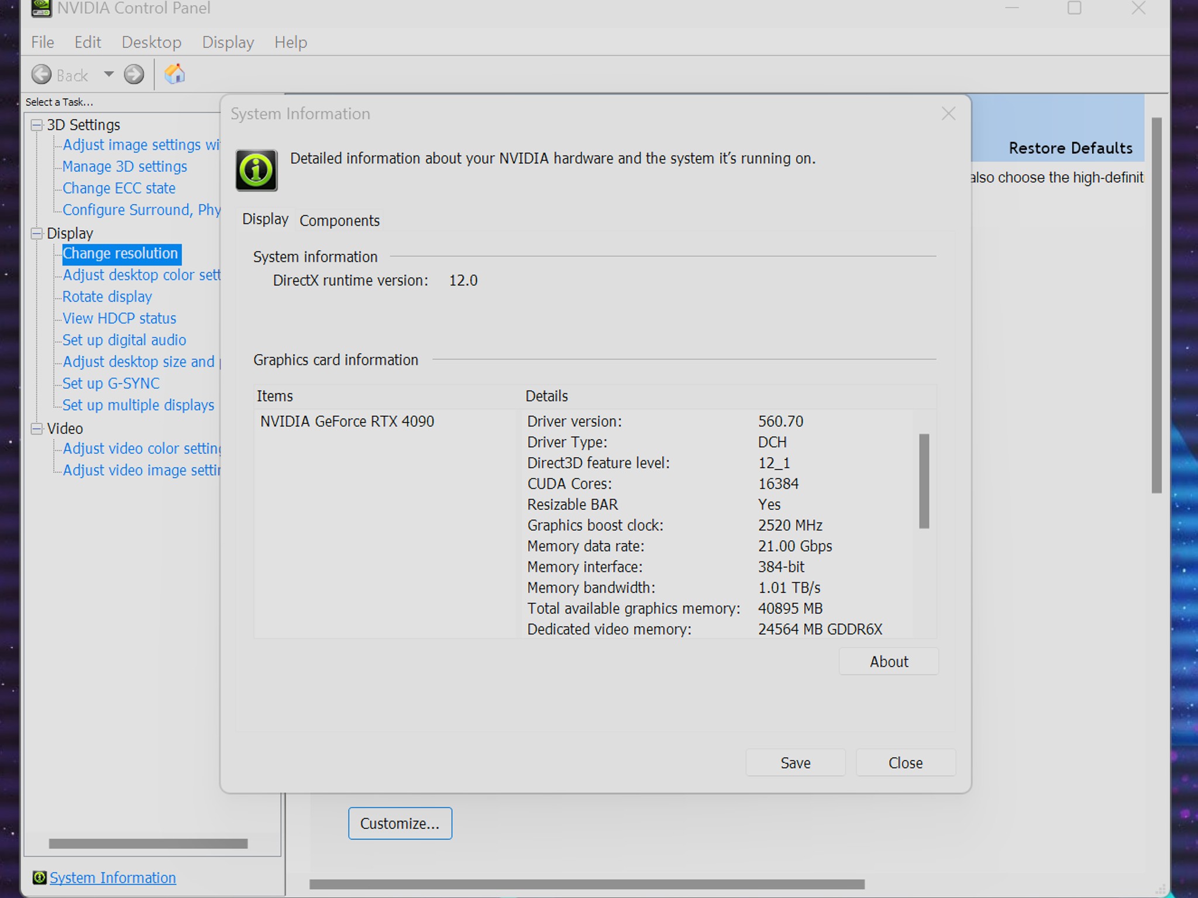Image resolution: width=1198 pixels, height=898 pixels.
Task: Open the Back history dropdown arrow
Action: tap(109, 74)
